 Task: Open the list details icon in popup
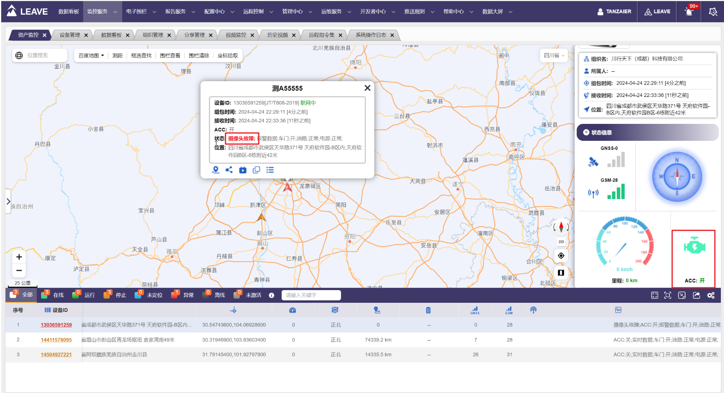(270, 170)
